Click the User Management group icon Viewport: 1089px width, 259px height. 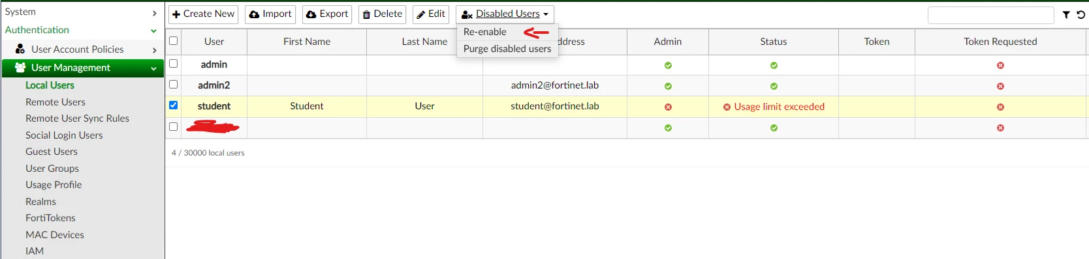click(x=20, y=68)
